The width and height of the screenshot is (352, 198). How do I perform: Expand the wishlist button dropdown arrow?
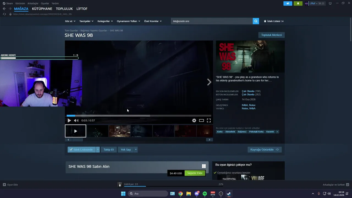(x=98, y=150)
